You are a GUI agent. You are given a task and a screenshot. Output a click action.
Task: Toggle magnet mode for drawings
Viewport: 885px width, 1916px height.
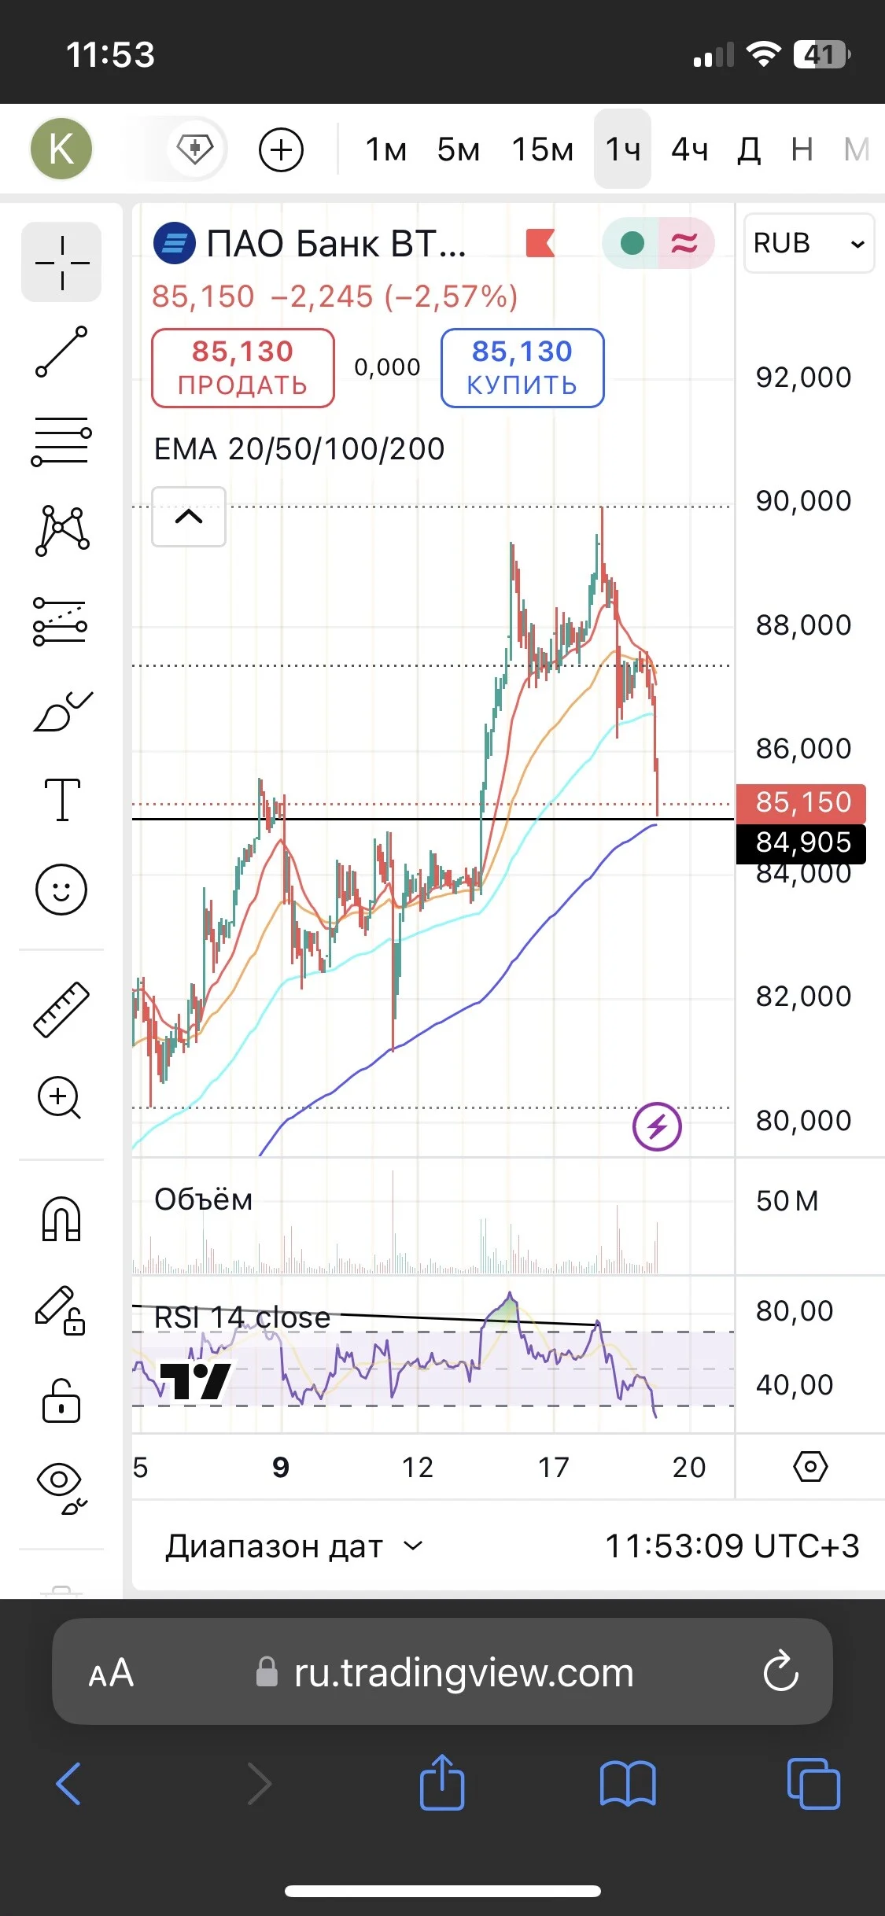[x=61, y=1218]
